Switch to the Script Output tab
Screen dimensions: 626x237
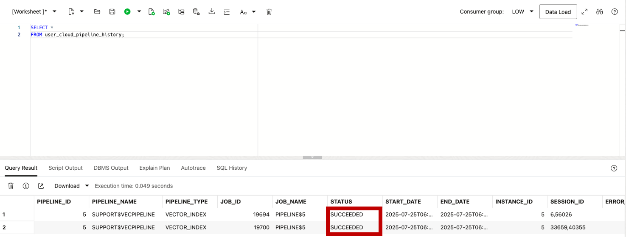(x=65, y=168)
